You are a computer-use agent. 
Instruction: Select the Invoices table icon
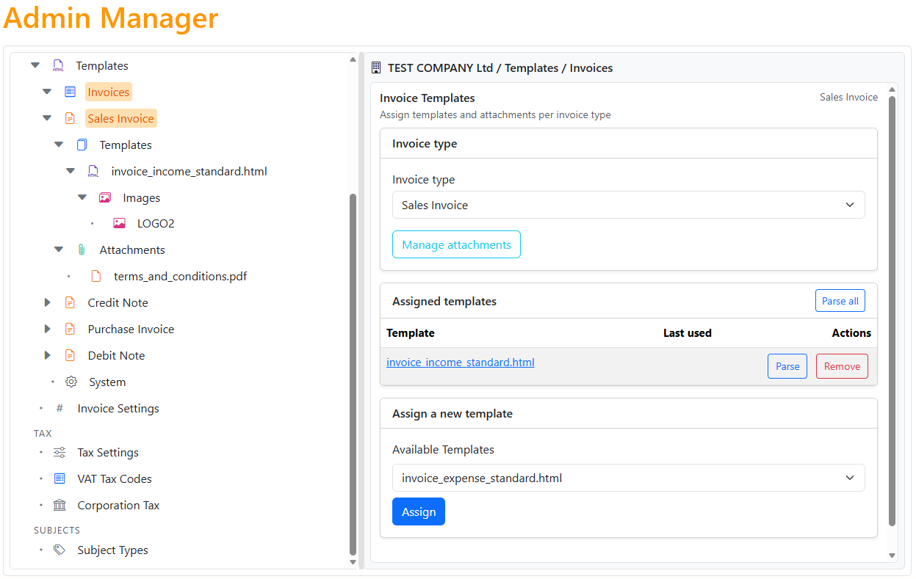[71, 91]
